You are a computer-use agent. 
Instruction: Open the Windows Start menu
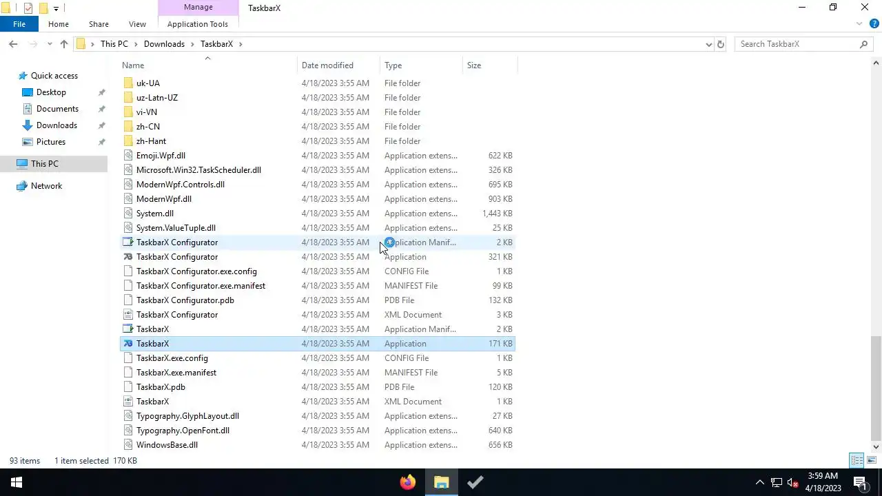(x=17, y=482)
